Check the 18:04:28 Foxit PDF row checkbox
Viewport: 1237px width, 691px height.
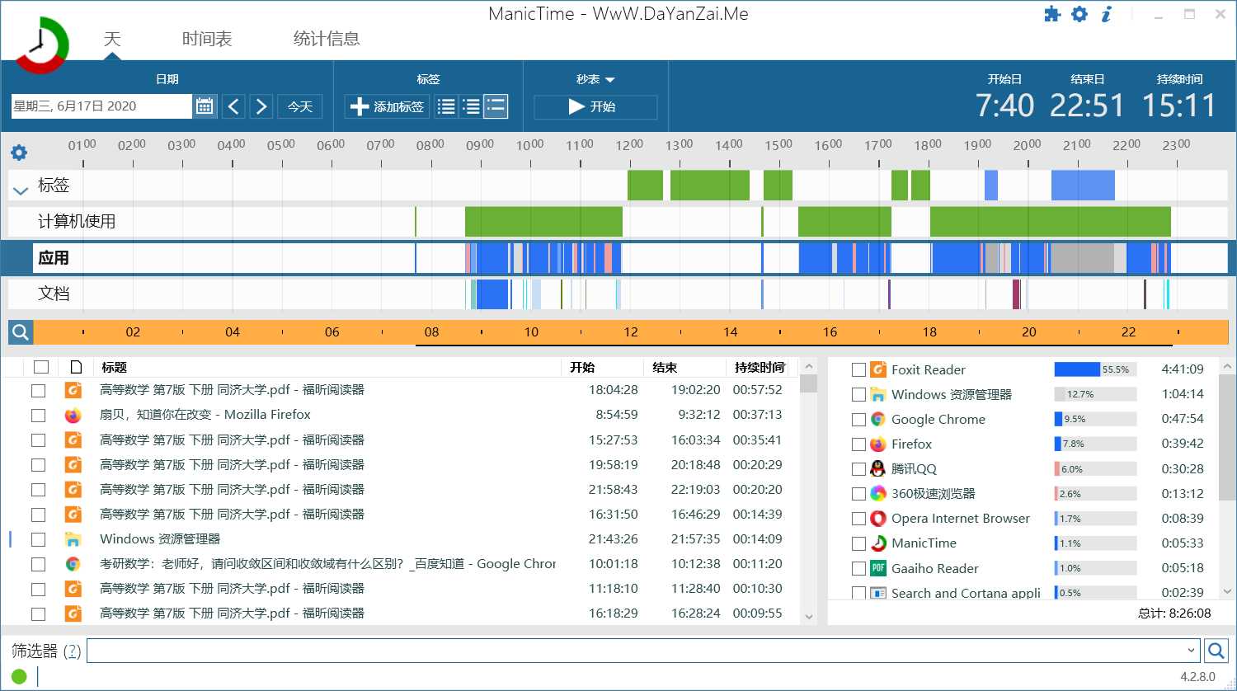pyautogui.click(x=38, y=390)
